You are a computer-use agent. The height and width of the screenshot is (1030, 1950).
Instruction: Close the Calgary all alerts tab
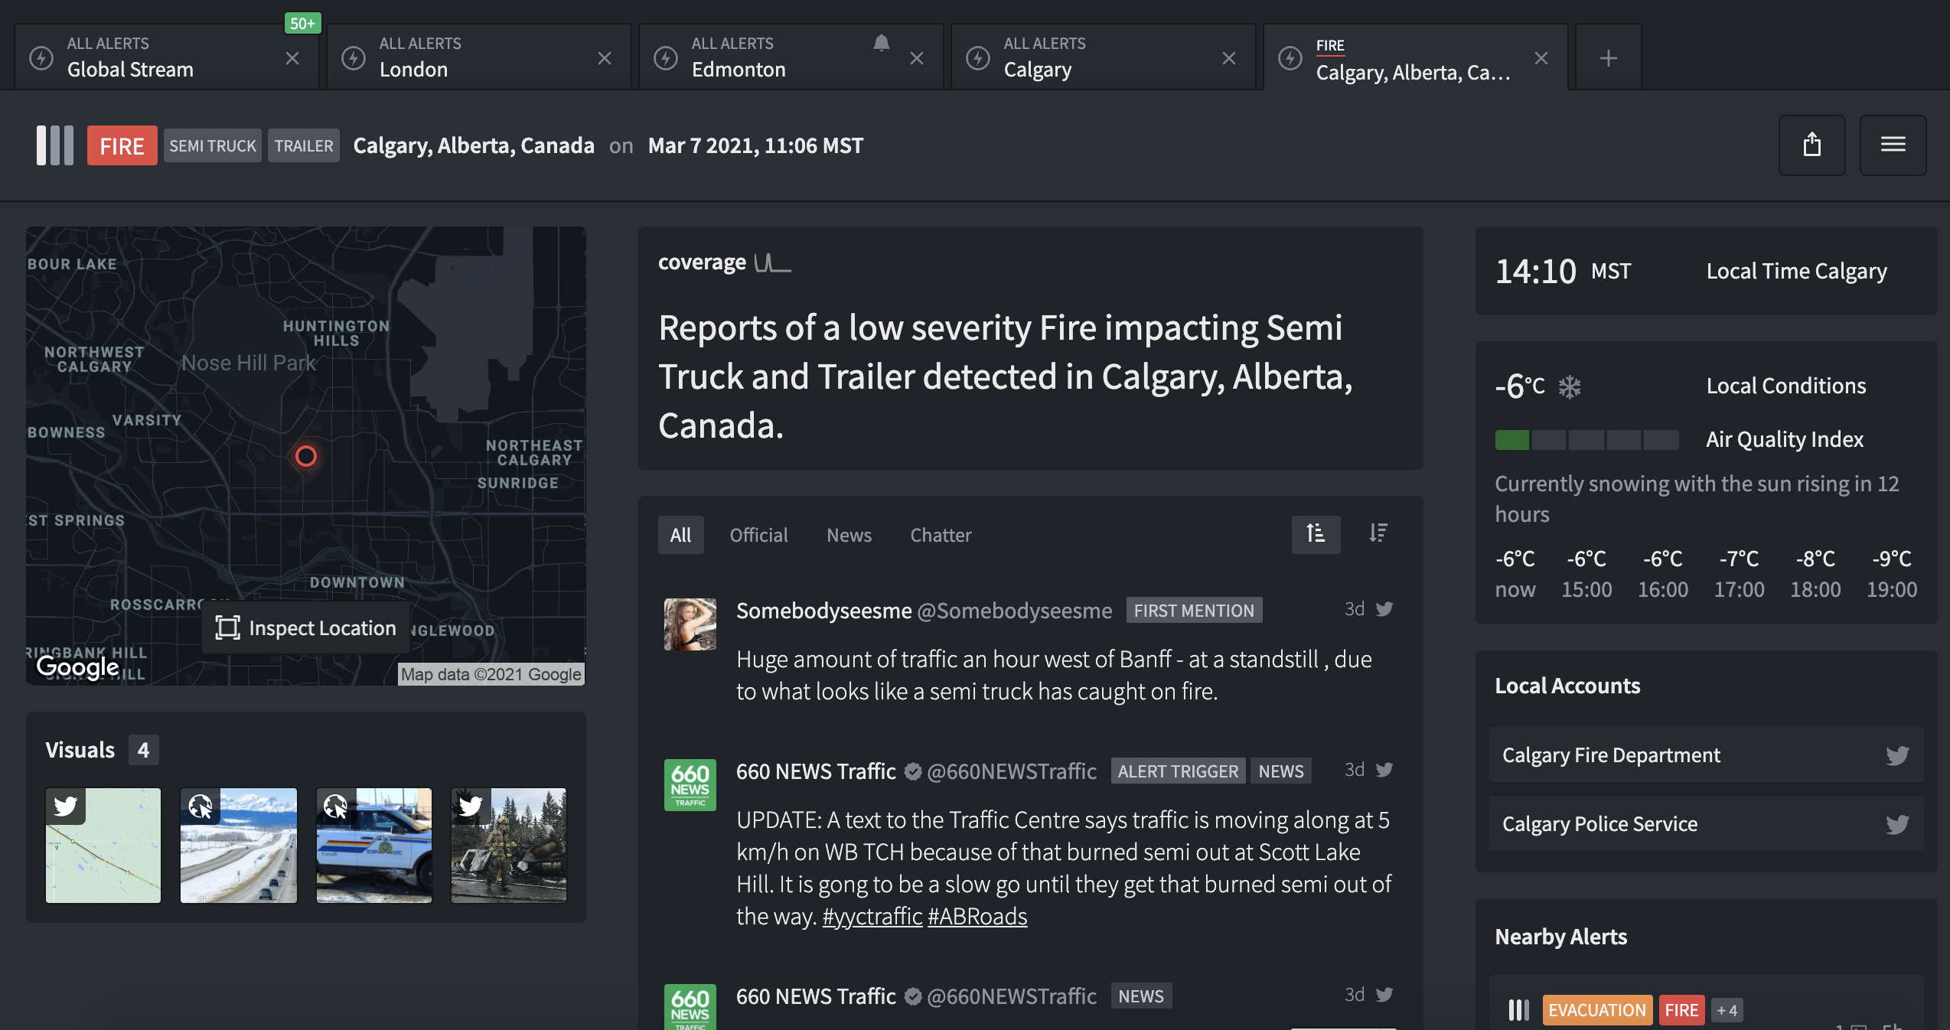point(1229,58)
